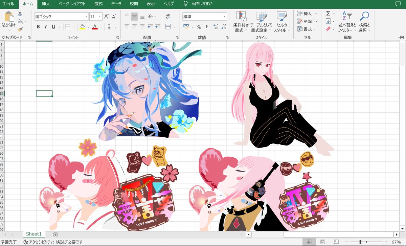Image resolution: width=406 pixels, height=246 pixels.
Task: Switch to the データ tab
Action: click(116, 4)
